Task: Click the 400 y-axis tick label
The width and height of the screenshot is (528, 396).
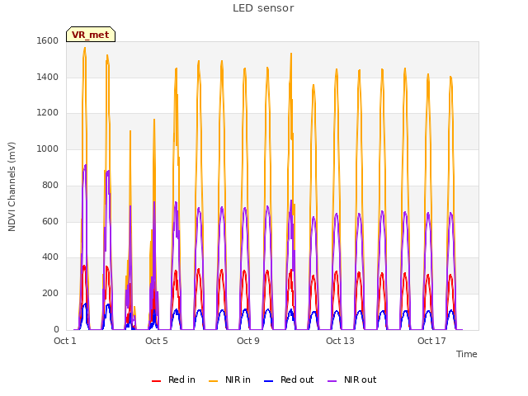Action: 50,257
